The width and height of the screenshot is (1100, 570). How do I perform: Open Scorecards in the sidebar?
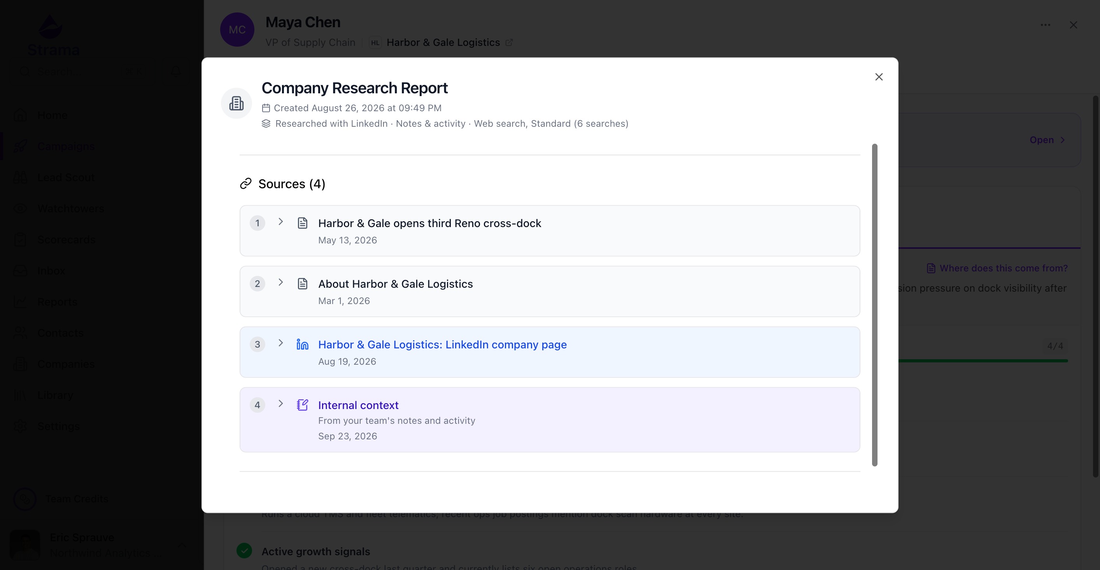[66, 240]
